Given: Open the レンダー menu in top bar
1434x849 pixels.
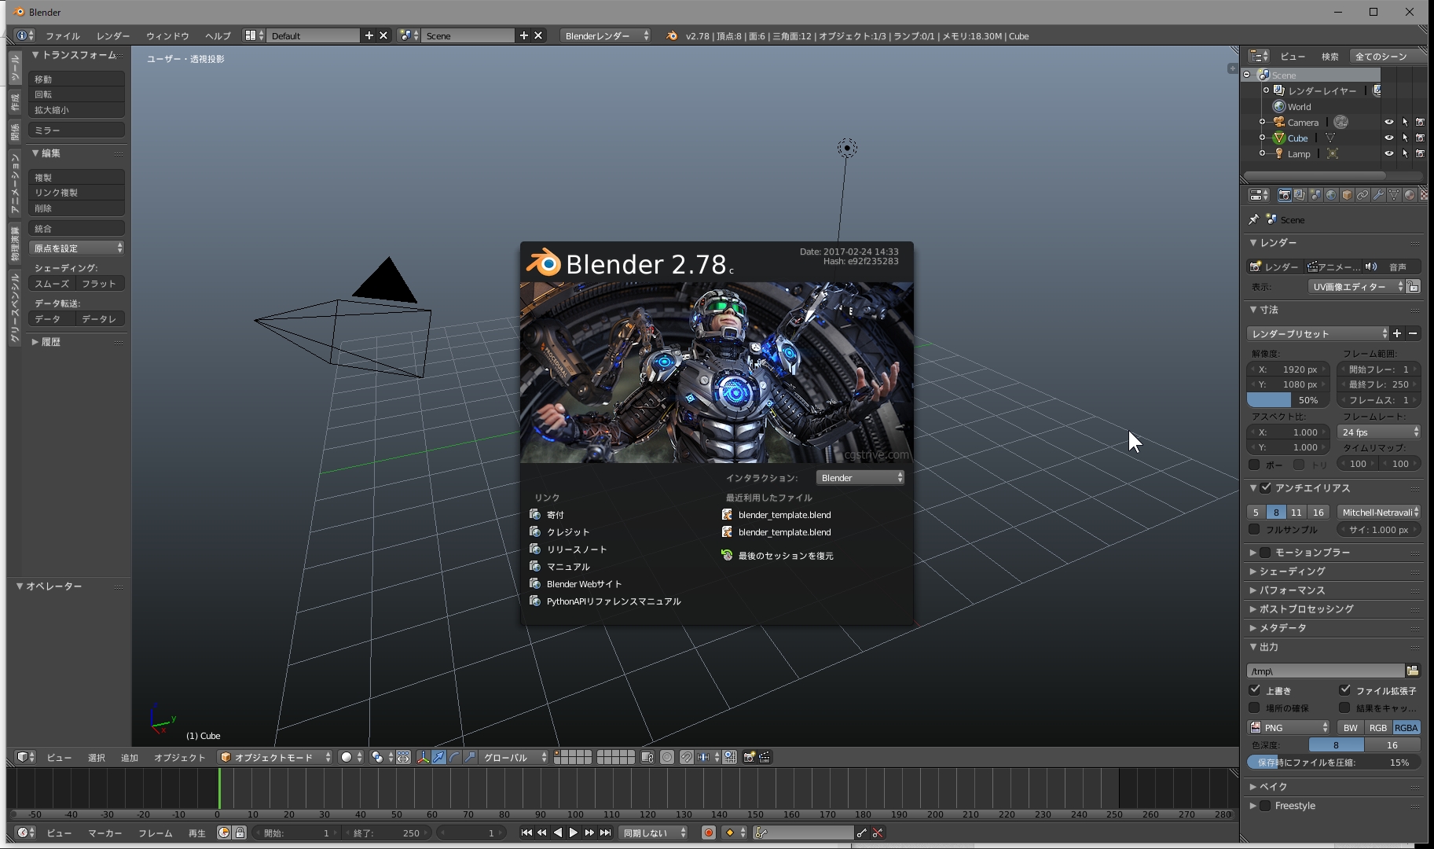Looking at the screenshot, I should point(113,36).
